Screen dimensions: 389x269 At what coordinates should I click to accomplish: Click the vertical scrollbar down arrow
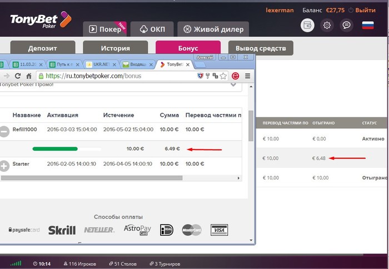251,240
